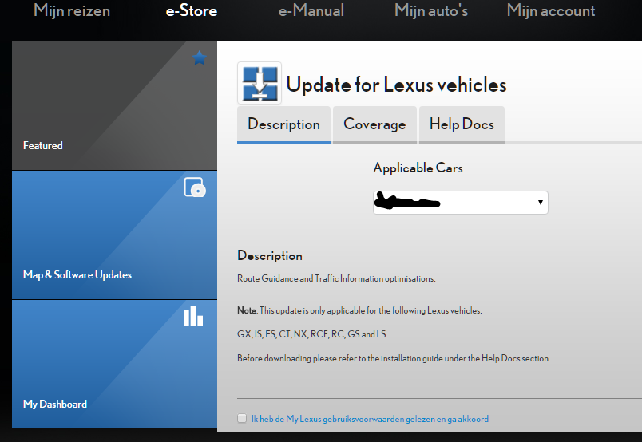Switch to the Help Docs tab
Image resolution: width=642 pixels, height=442 pixels.
462,124
